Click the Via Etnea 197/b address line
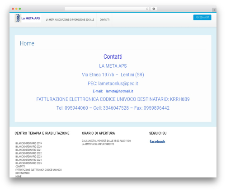Viewport: 226px width, 191px height. pos(113,75)
